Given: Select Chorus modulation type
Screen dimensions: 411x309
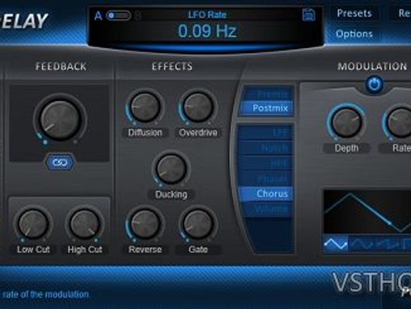Looking at the screenshot, I should click(266, 194).
